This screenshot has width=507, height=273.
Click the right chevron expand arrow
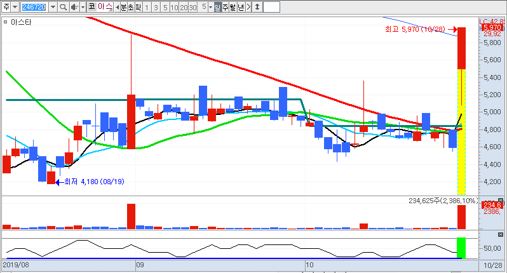[x=248, y=7]
